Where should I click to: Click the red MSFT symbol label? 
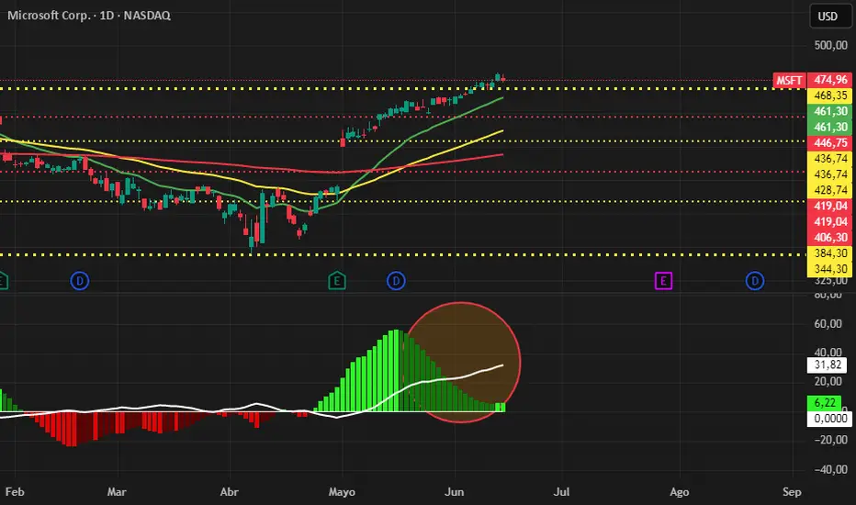789,80
